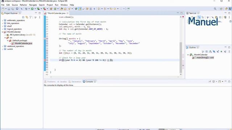The image size is (232, 130).
Task: Collapse All in Project Explorer toolbar
Action: click(23, 17)
